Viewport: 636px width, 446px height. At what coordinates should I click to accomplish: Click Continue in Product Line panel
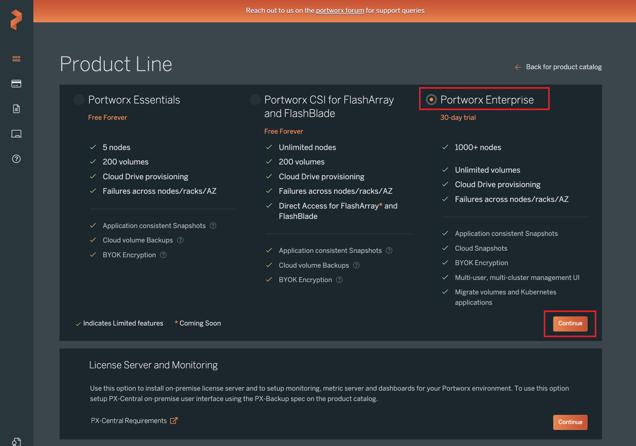570,324
